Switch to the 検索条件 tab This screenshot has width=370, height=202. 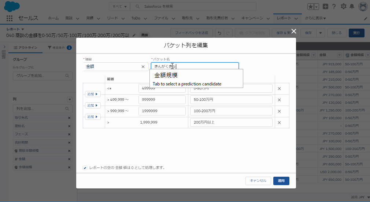coord(59,48)
